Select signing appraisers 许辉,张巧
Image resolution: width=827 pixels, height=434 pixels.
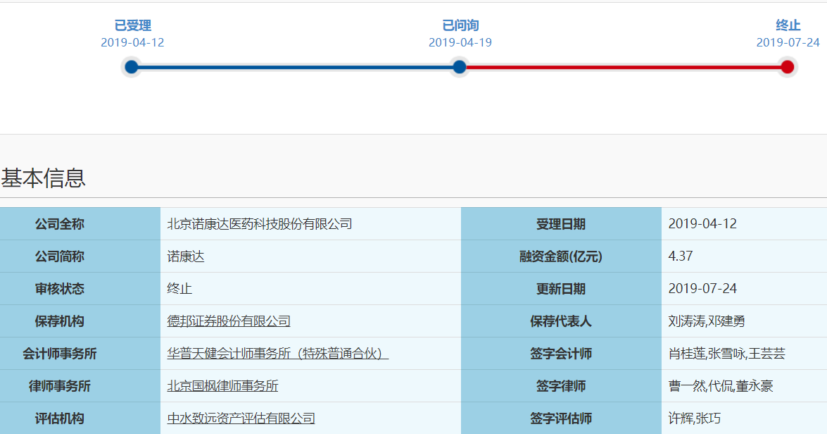tap(694, 418)
